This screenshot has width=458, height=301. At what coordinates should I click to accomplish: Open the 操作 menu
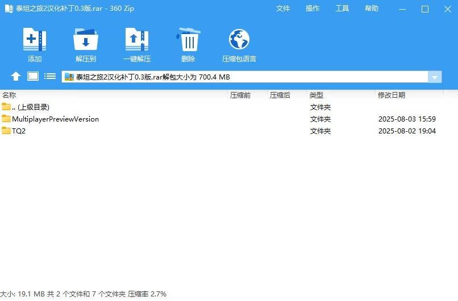click(313, 9)
